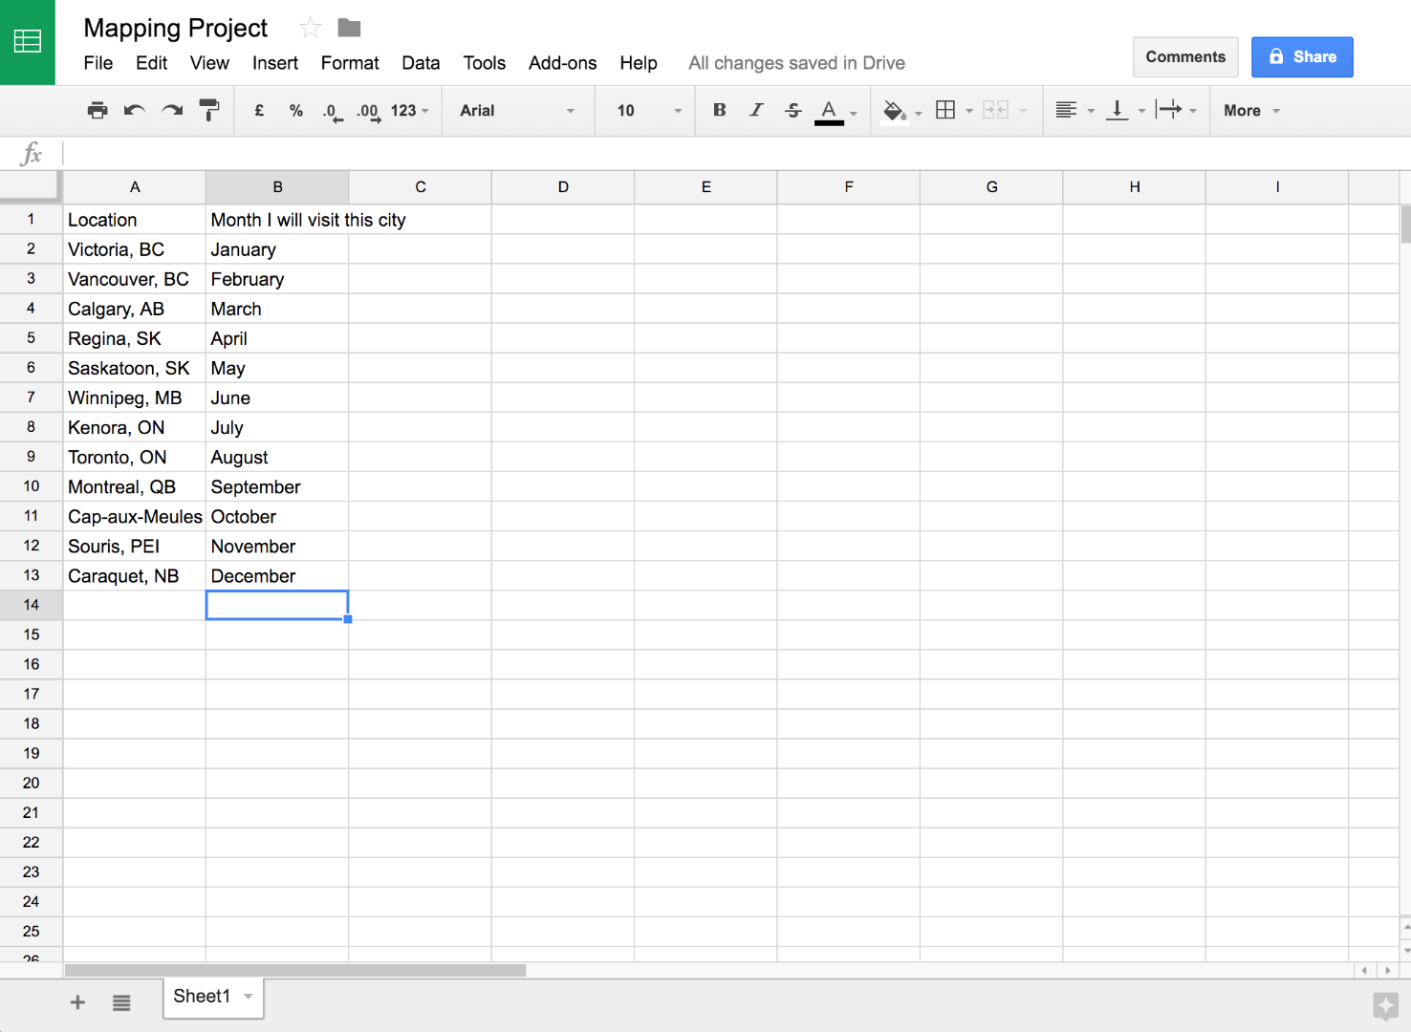Open the Arial font dropdown

(x=517, y=110)
